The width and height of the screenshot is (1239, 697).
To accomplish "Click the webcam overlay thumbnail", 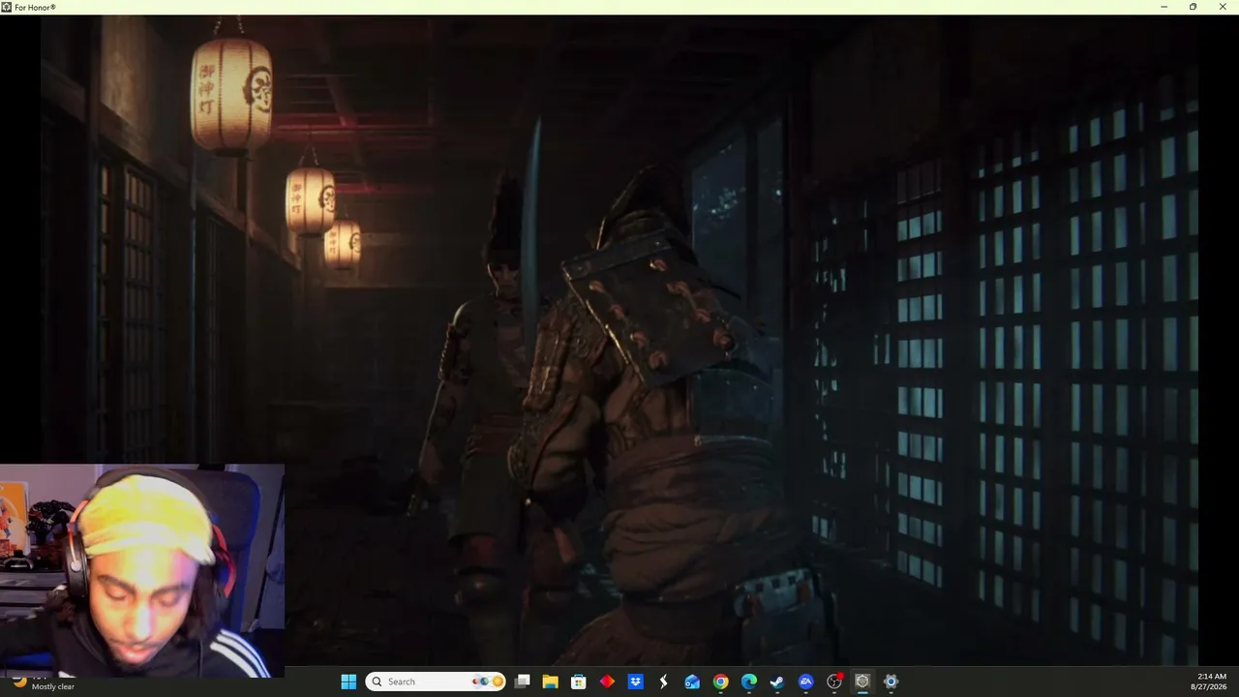I will click(142, 571).
